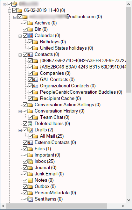Uncheck the Calendar checkbox

[x=25, y=36]
